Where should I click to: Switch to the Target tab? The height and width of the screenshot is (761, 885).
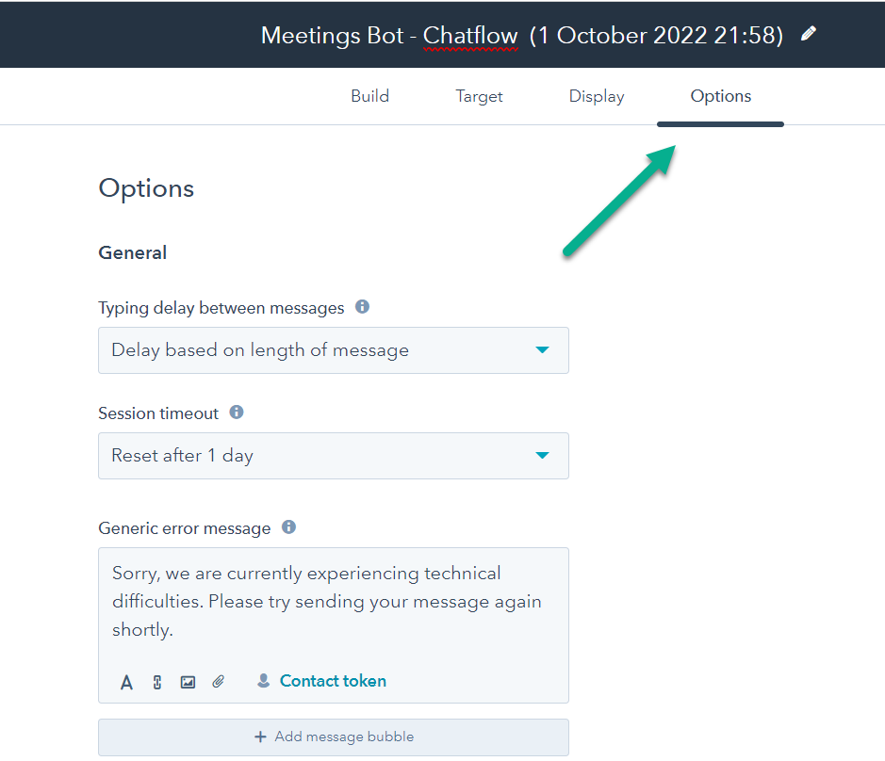(479, 95)
